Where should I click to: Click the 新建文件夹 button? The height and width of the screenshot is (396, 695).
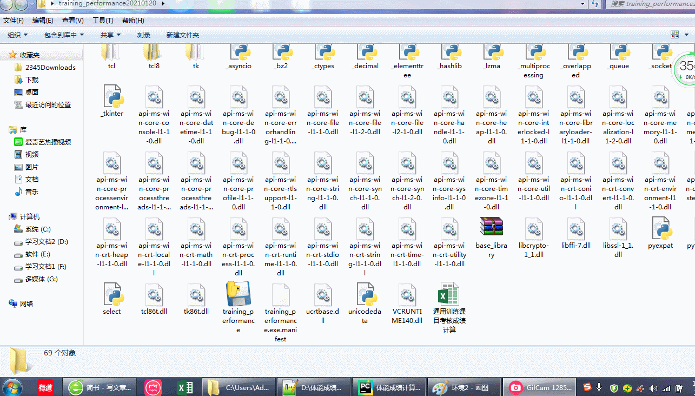coord(183,35)
